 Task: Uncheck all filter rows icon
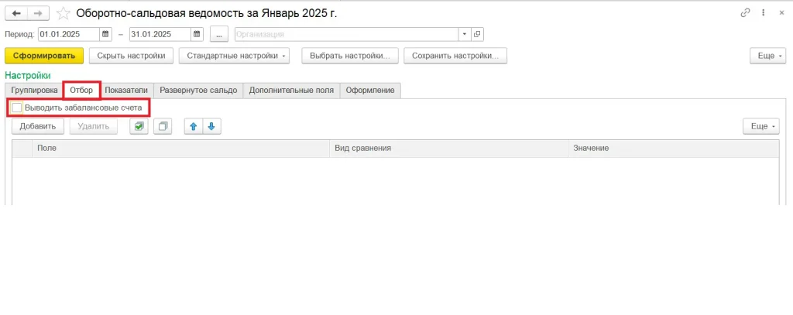[x=163, y=126]
